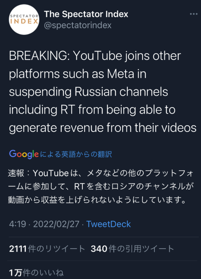201x279 pixels.
Task: Click the 4:19 tweet timestamp
Action: tap(17, 224)
